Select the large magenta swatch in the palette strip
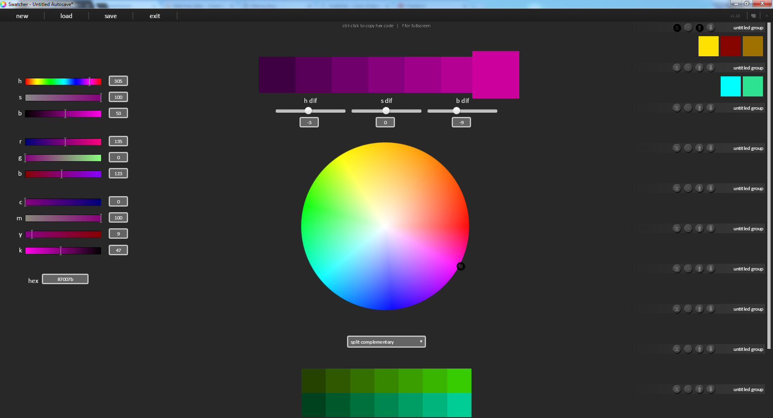The image size is (773, 418). click(x=496, y=75)
